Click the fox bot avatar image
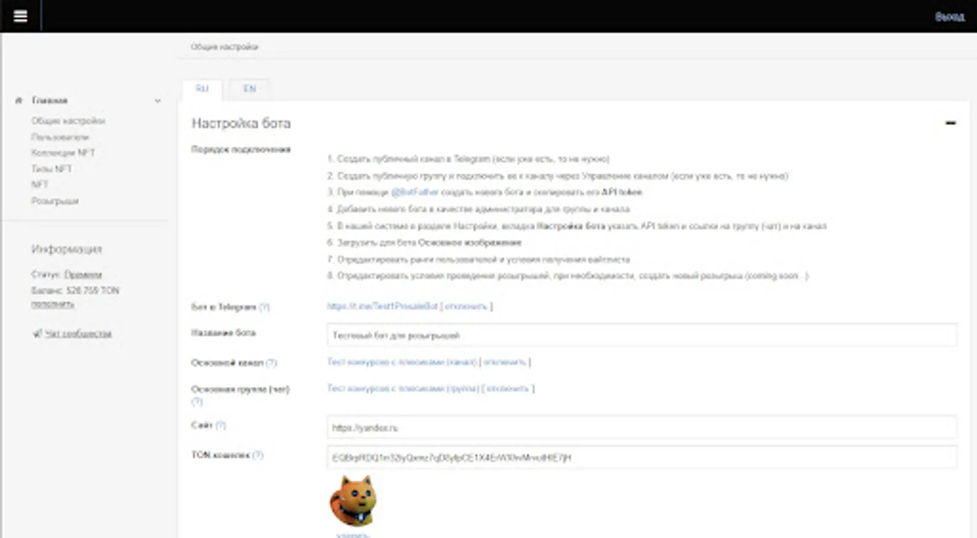 353,501
